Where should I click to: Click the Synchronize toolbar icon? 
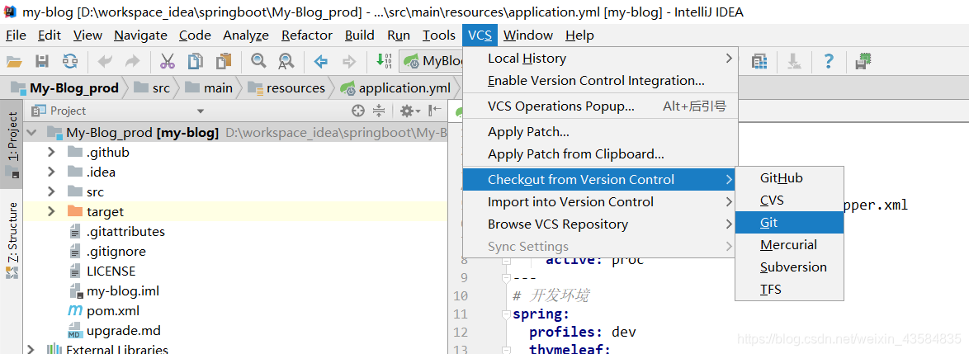[x=70, y=61]
